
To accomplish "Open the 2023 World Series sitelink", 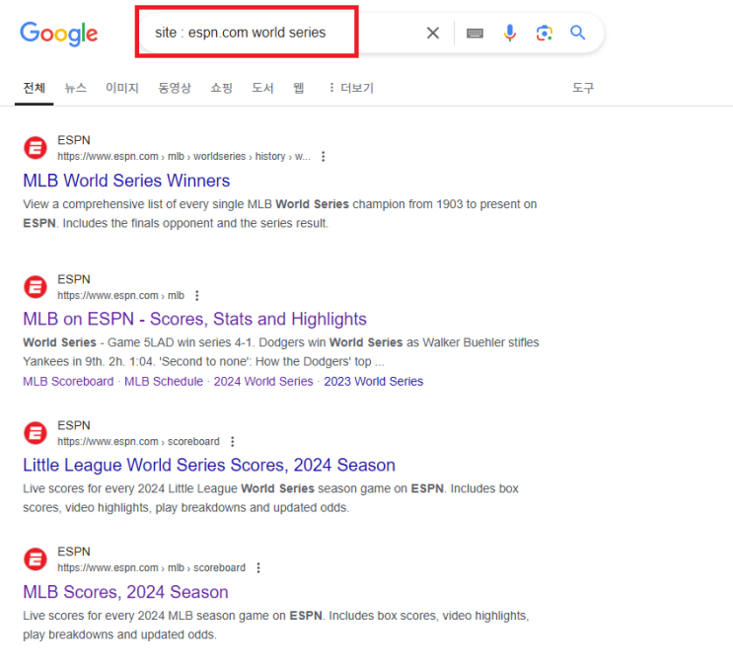I will [374, 382].
